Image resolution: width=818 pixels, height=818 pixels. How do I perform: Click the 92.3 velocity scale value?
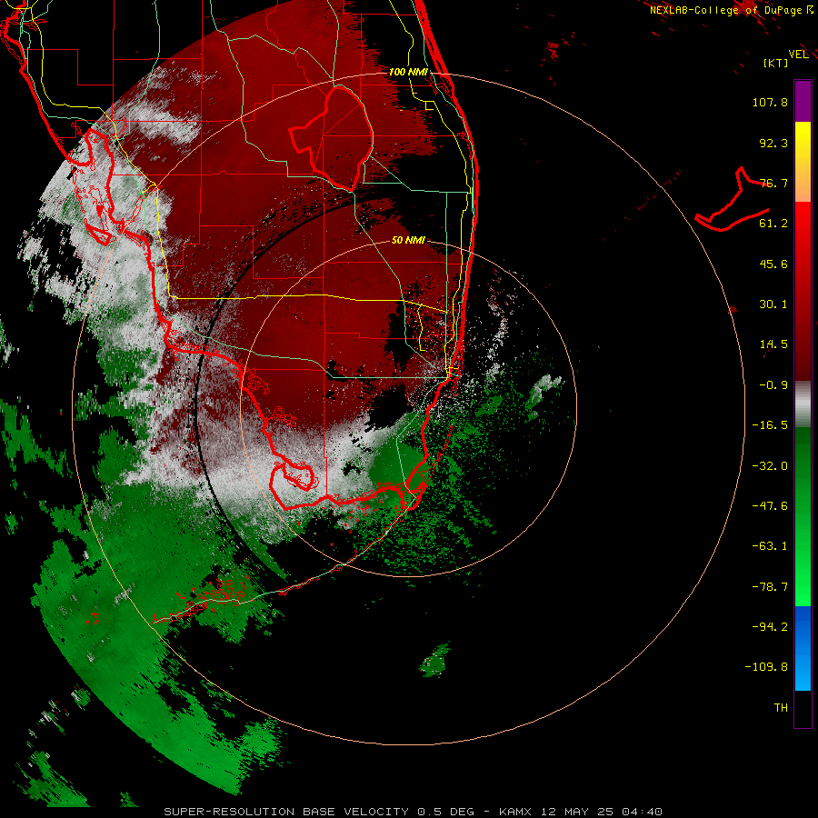coord(773,143)
